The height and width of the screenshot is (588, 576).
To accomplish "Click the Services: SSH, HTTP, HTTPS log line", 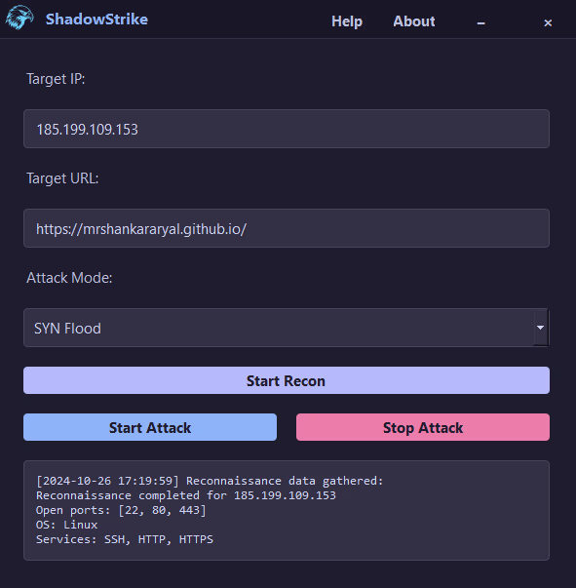I will tap(125, 539).
